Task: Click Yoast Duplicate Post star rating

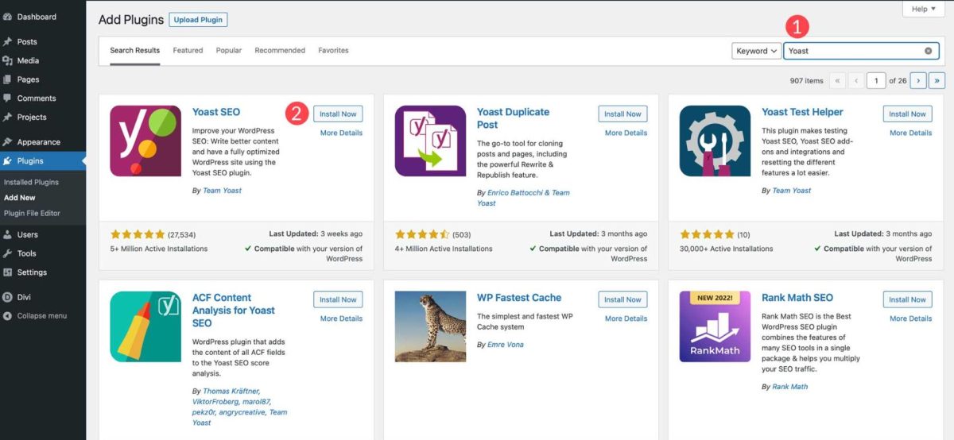Action: [x=422, y=234]
